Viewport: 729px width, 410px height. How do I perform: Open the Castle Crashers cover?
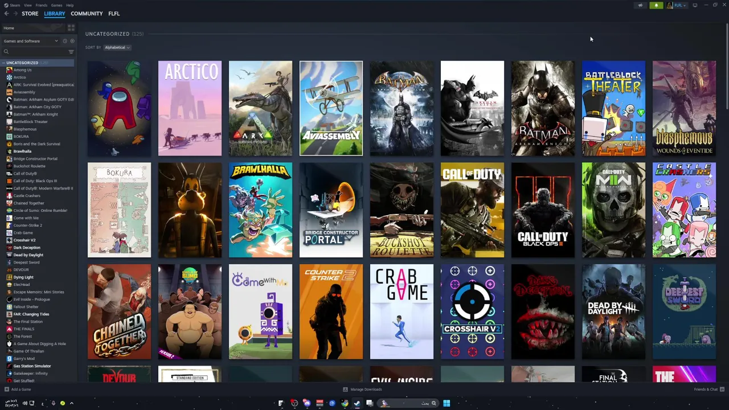(x=684, y=210)
